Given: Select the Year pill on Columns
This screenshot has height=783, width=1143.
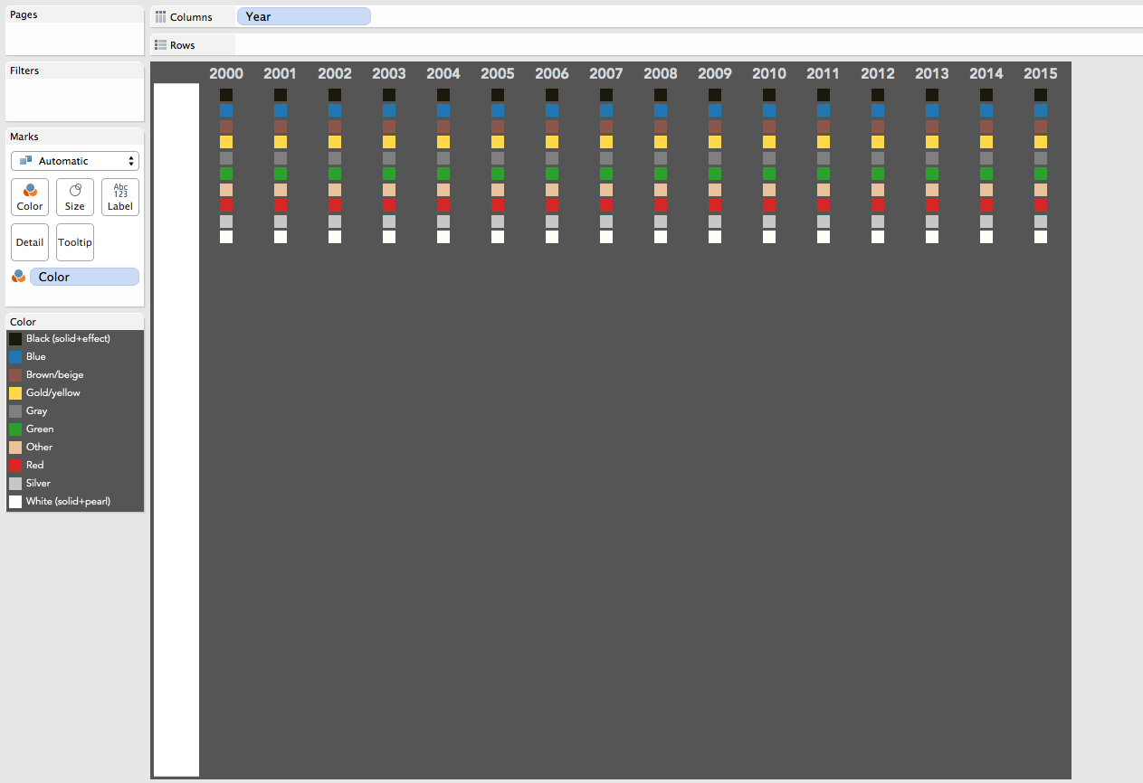Looking at the screenshot, I should coord(303,16).
